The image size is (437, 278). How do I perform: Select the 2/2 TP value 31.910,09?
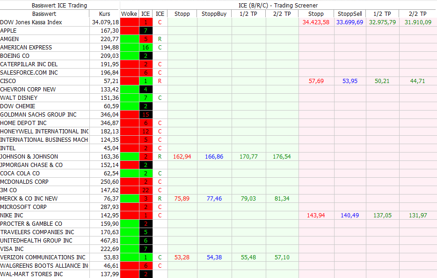(418, 22)
